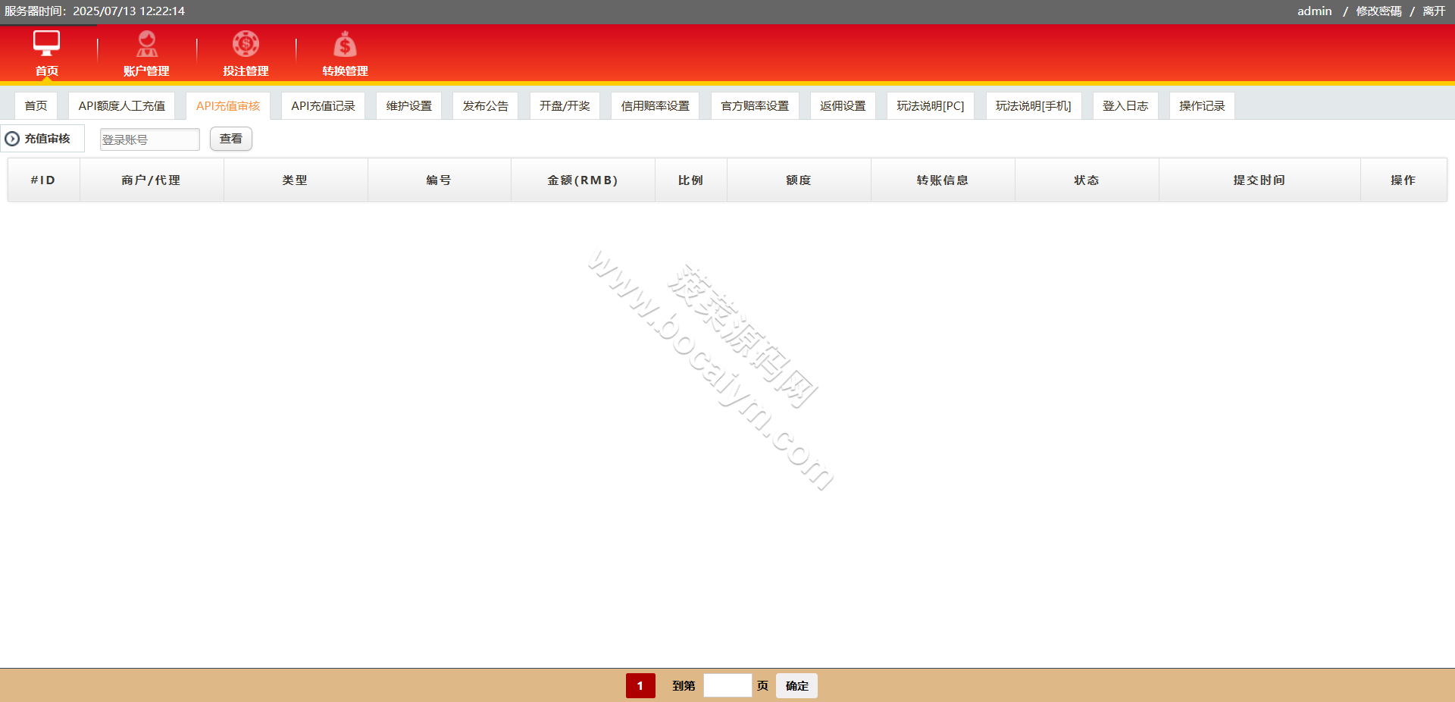Select the API充值审核 tab

[228, 105]
